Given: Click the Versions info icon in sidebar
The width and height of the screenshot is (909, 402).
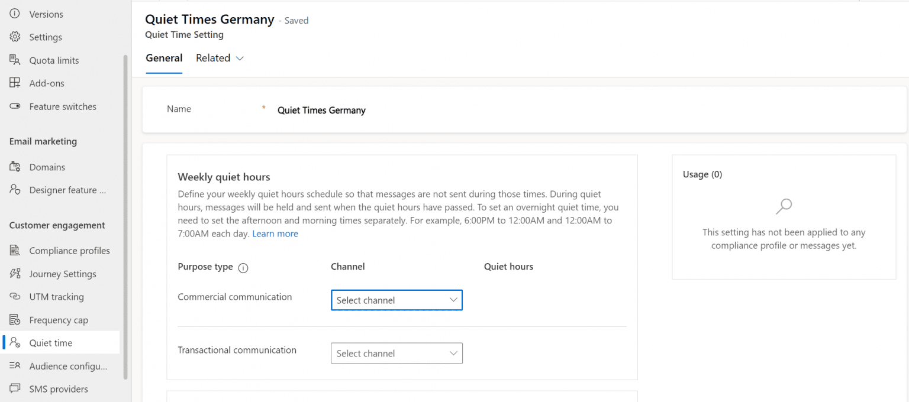Looking at the screenshot, I should coord(15,14).
